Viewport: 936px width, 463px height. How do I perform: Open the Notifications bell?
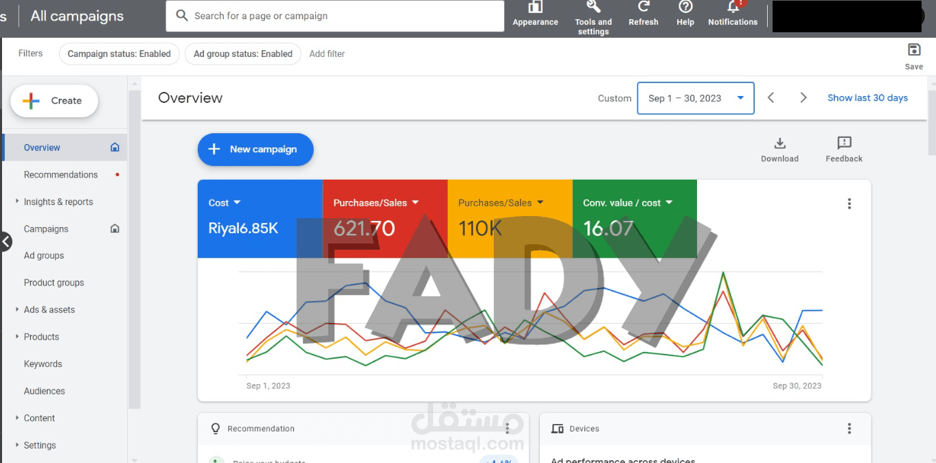[733, 7]
